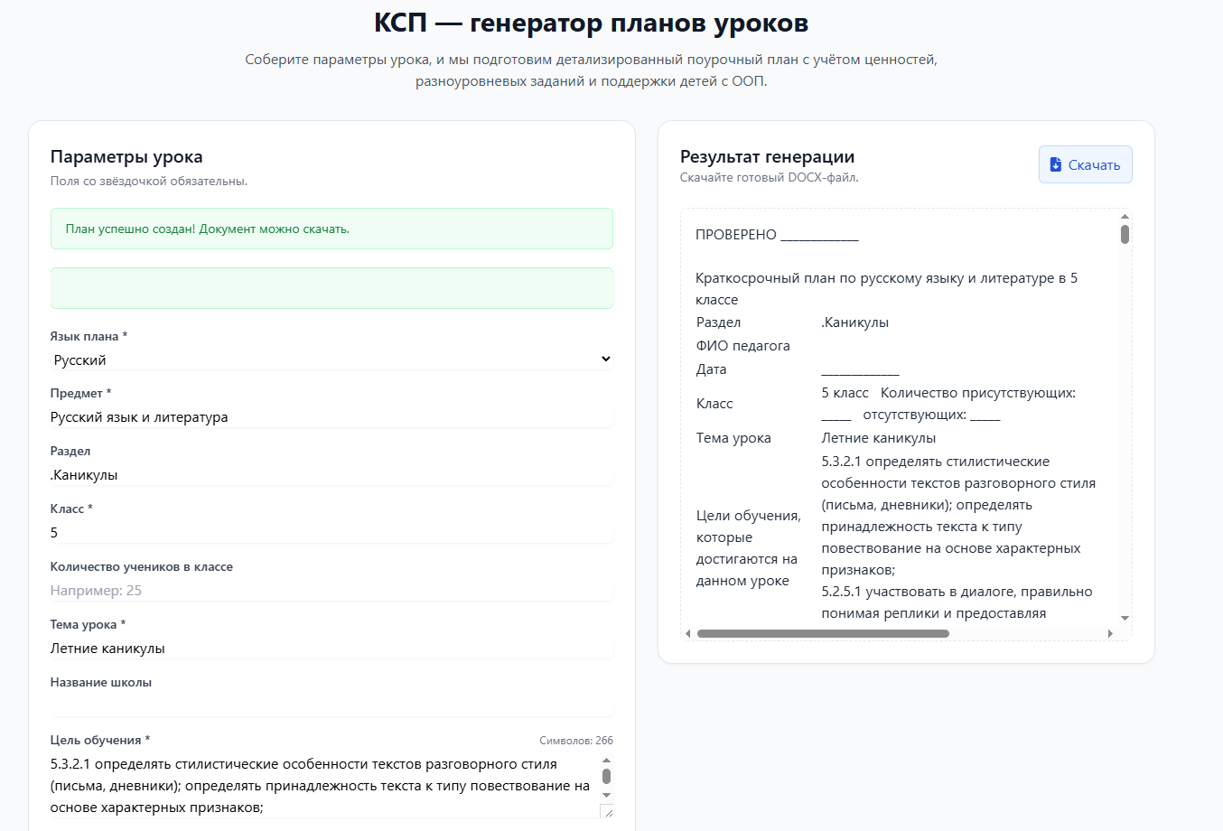Viewport: 1223px width, 831px height.
Task: Click the 'ПРОВЕРЕНО' line in the preview
Action: tap(777, 235)
